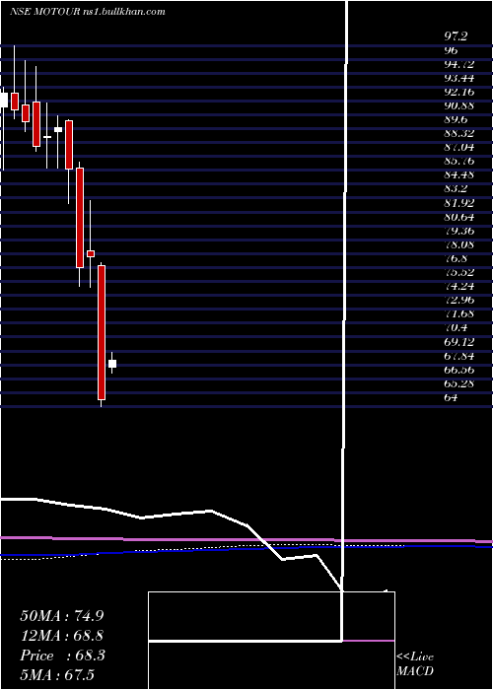Click the 75.52 price axis label
Image resolution: width=493 pixels, height=690 pixels.
point(458,272)
